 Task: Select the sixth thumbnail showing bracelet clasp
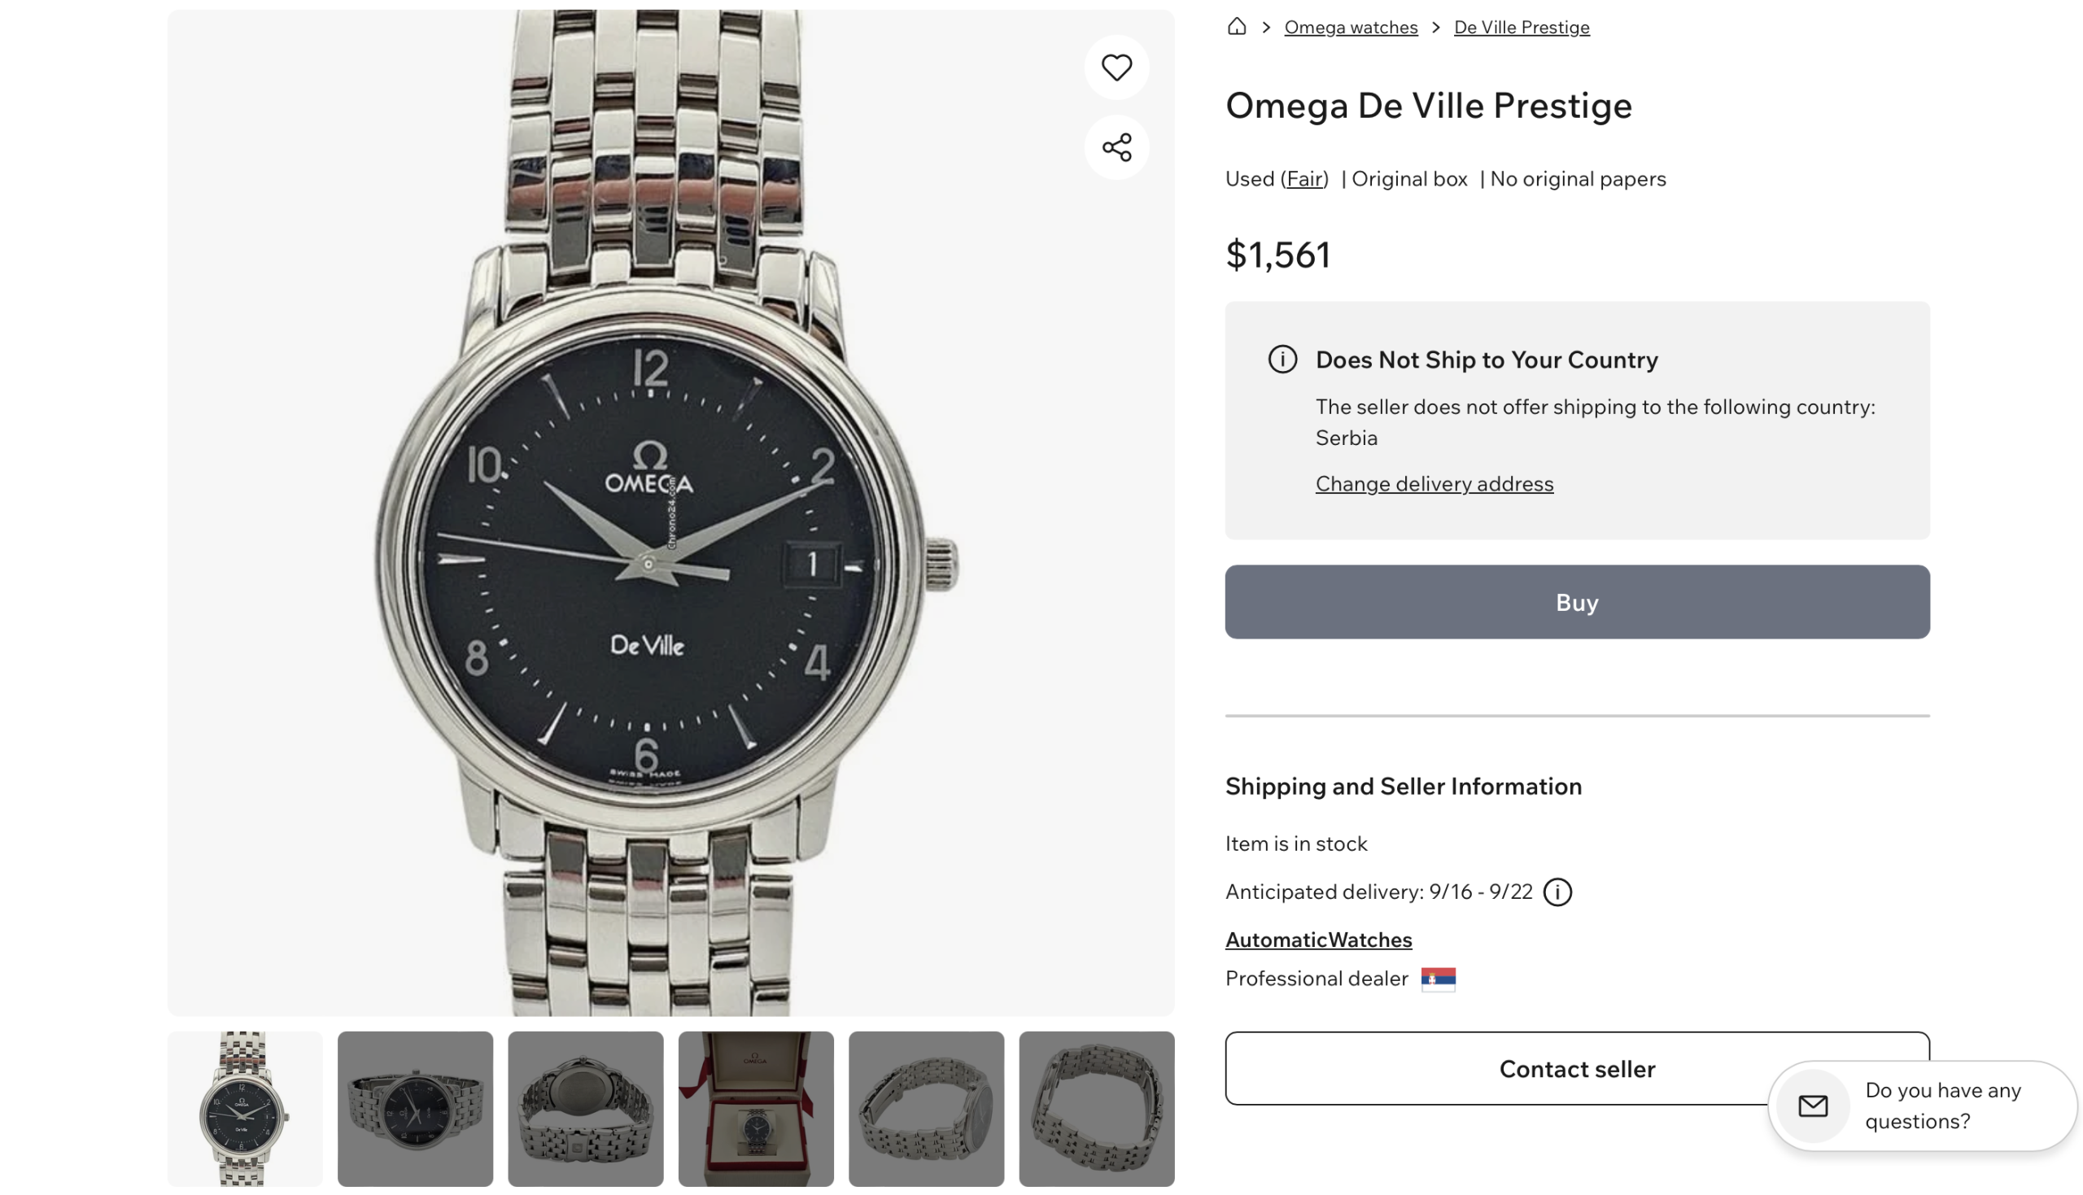[1096, 1108]
